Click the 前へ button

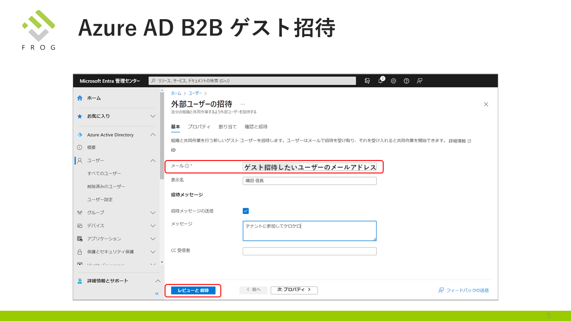[x=253, y=290]
